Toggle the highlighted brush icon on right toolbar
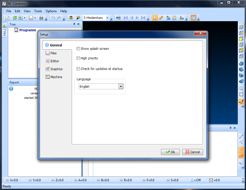The height and width of the screenshot is (190, 246). pos(241,101)
